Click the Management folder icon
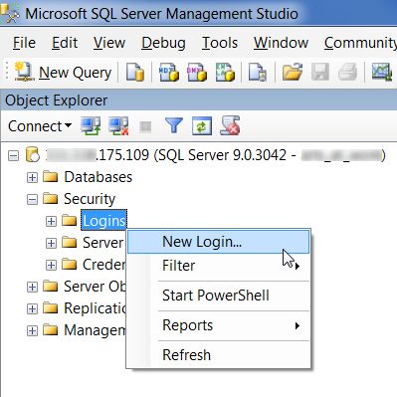 point(51,330)
